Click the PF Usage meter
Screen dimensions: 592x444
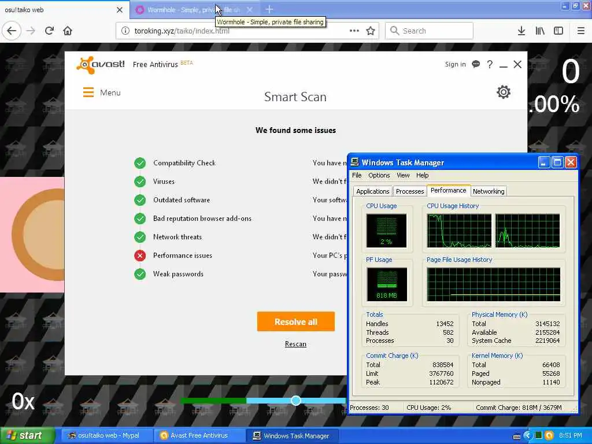coord(387,284)
